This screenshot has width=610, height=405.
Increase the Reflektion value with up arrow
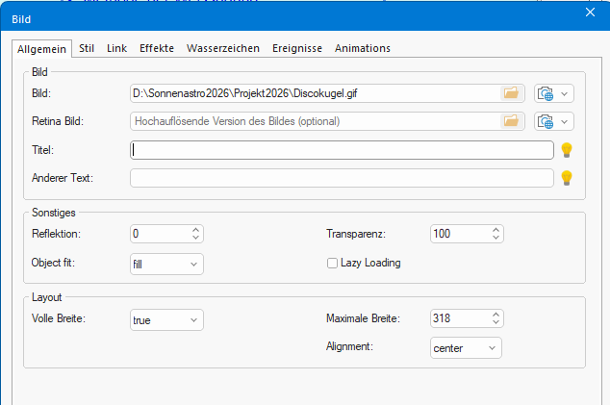click(x=196, y=230)
